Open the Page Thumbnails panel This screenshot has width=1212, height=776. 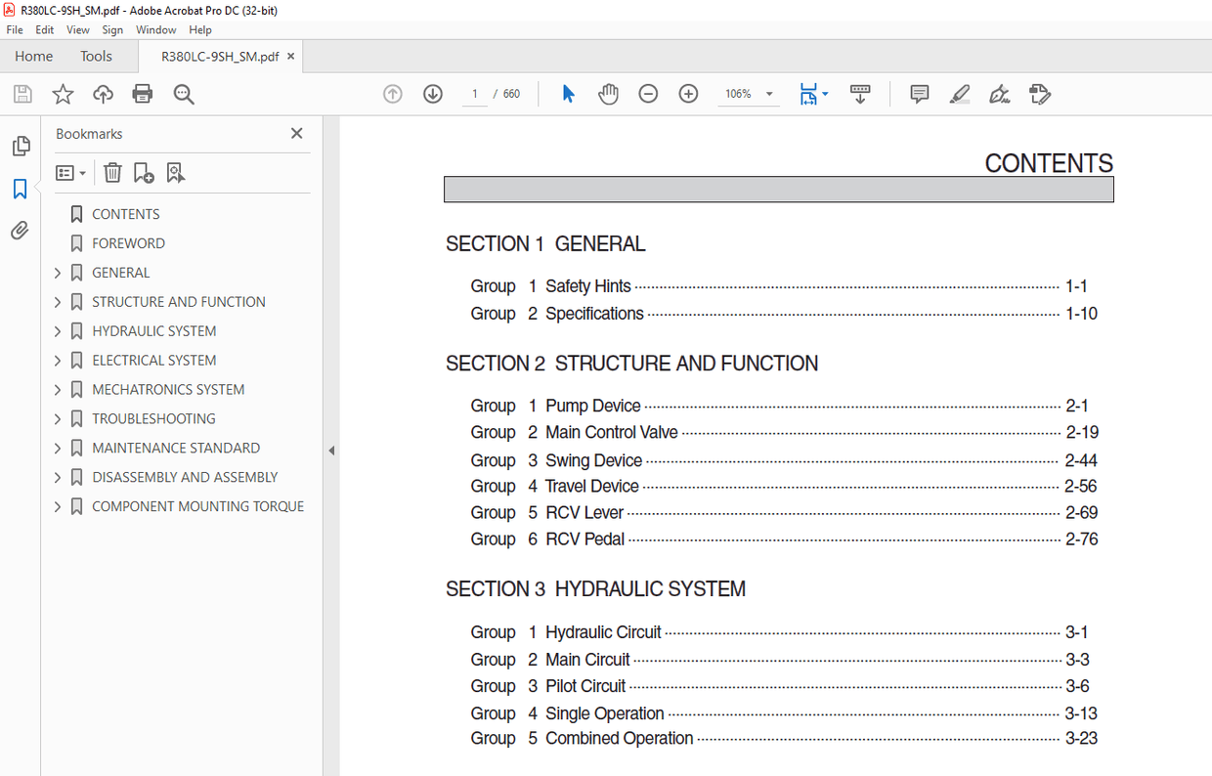(x=21, y=145)
